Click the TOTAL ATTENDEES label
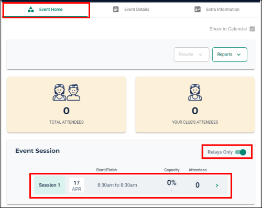The height and width of the screenshot is (208, 262). 67,122
